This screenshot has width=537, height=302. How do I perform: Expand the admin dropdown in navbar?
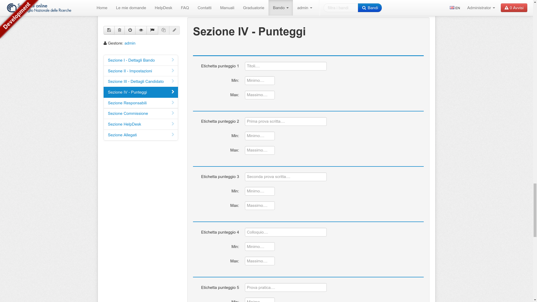(x=305, y=8)
